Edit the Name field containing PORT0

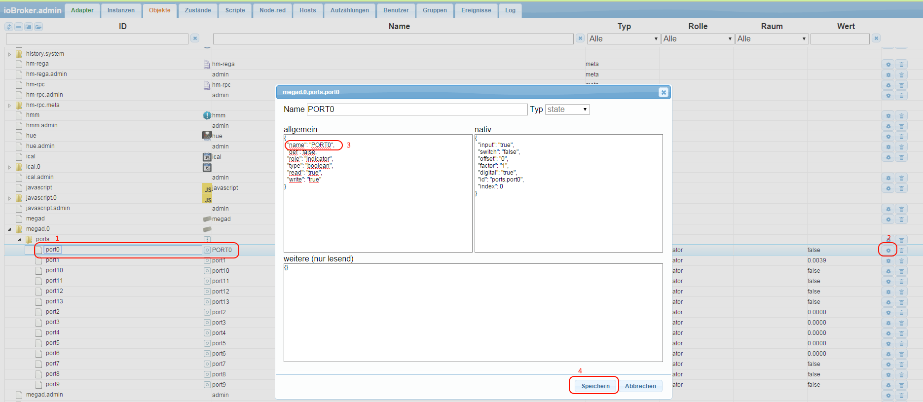point(417,110)
